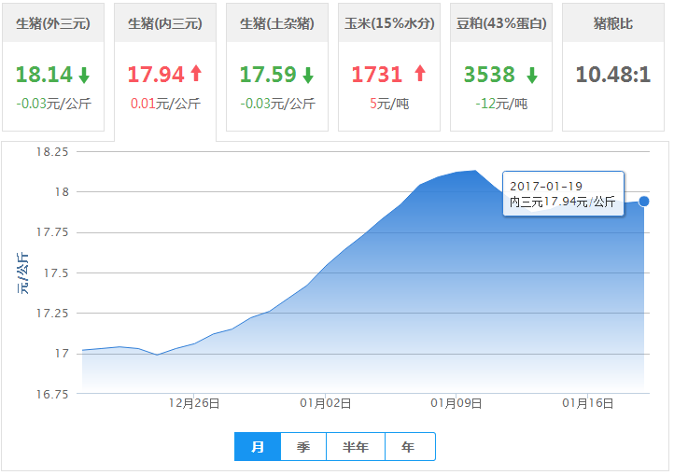Click the 2017-01-19 tooltip box
674x475 pixels.
pyautogui.click(x=563, y=193)
